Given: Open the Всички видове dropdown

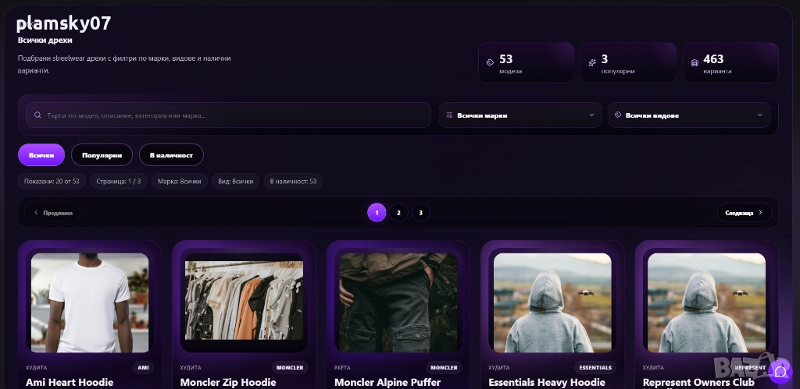Looking at the screenshot, I should (x=689, y=115).
